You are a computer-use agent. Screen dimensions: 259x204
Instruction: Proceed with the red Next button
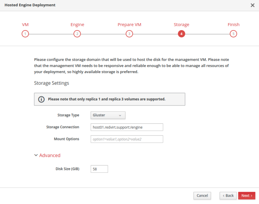[x=247, y=195]
